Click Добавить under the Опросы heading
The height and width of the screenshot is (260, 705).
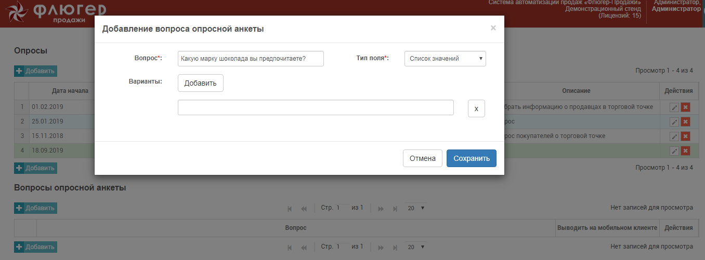(x=35, y=71)
